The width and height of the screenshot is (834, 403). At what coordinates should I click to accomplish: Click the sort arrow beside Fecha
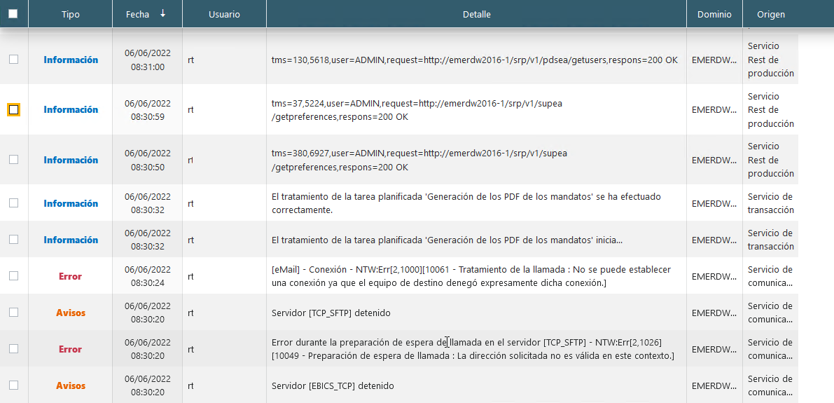click(163, 13)
